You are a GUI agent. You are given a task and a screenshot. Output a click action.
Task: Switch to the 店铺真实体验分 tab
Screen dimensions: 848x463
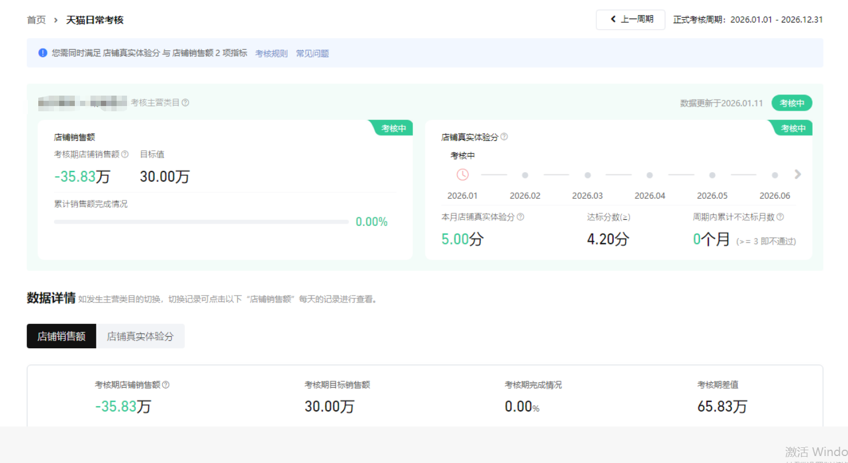[140, 336]
